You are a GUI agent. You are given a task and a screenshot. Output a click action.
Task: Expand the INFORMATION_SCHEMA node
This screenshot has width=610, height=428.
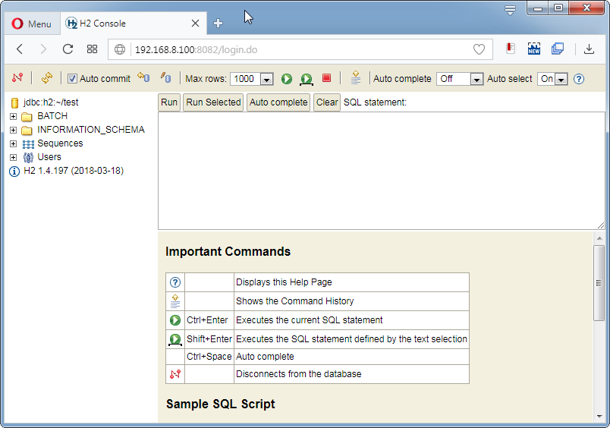coord(13,130)
